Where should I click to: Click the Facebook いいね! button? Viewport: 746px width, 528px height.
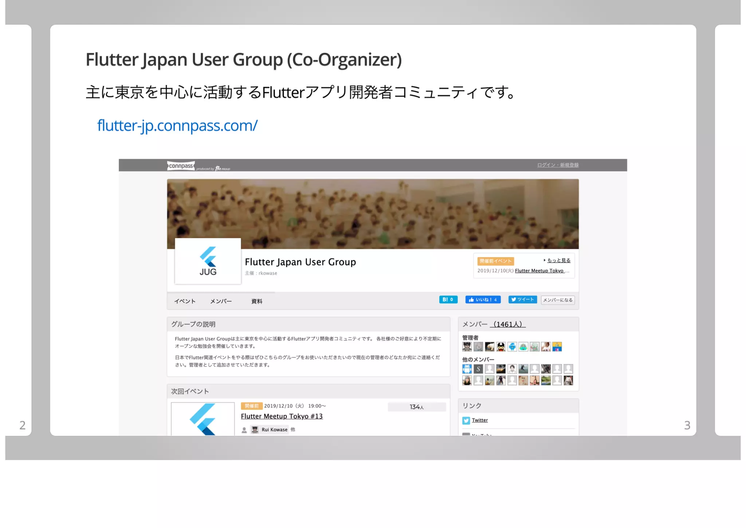483,300
